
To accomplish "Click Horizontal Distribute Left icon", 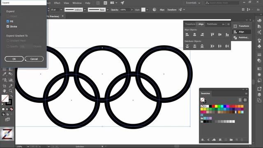I will (212, 46).
